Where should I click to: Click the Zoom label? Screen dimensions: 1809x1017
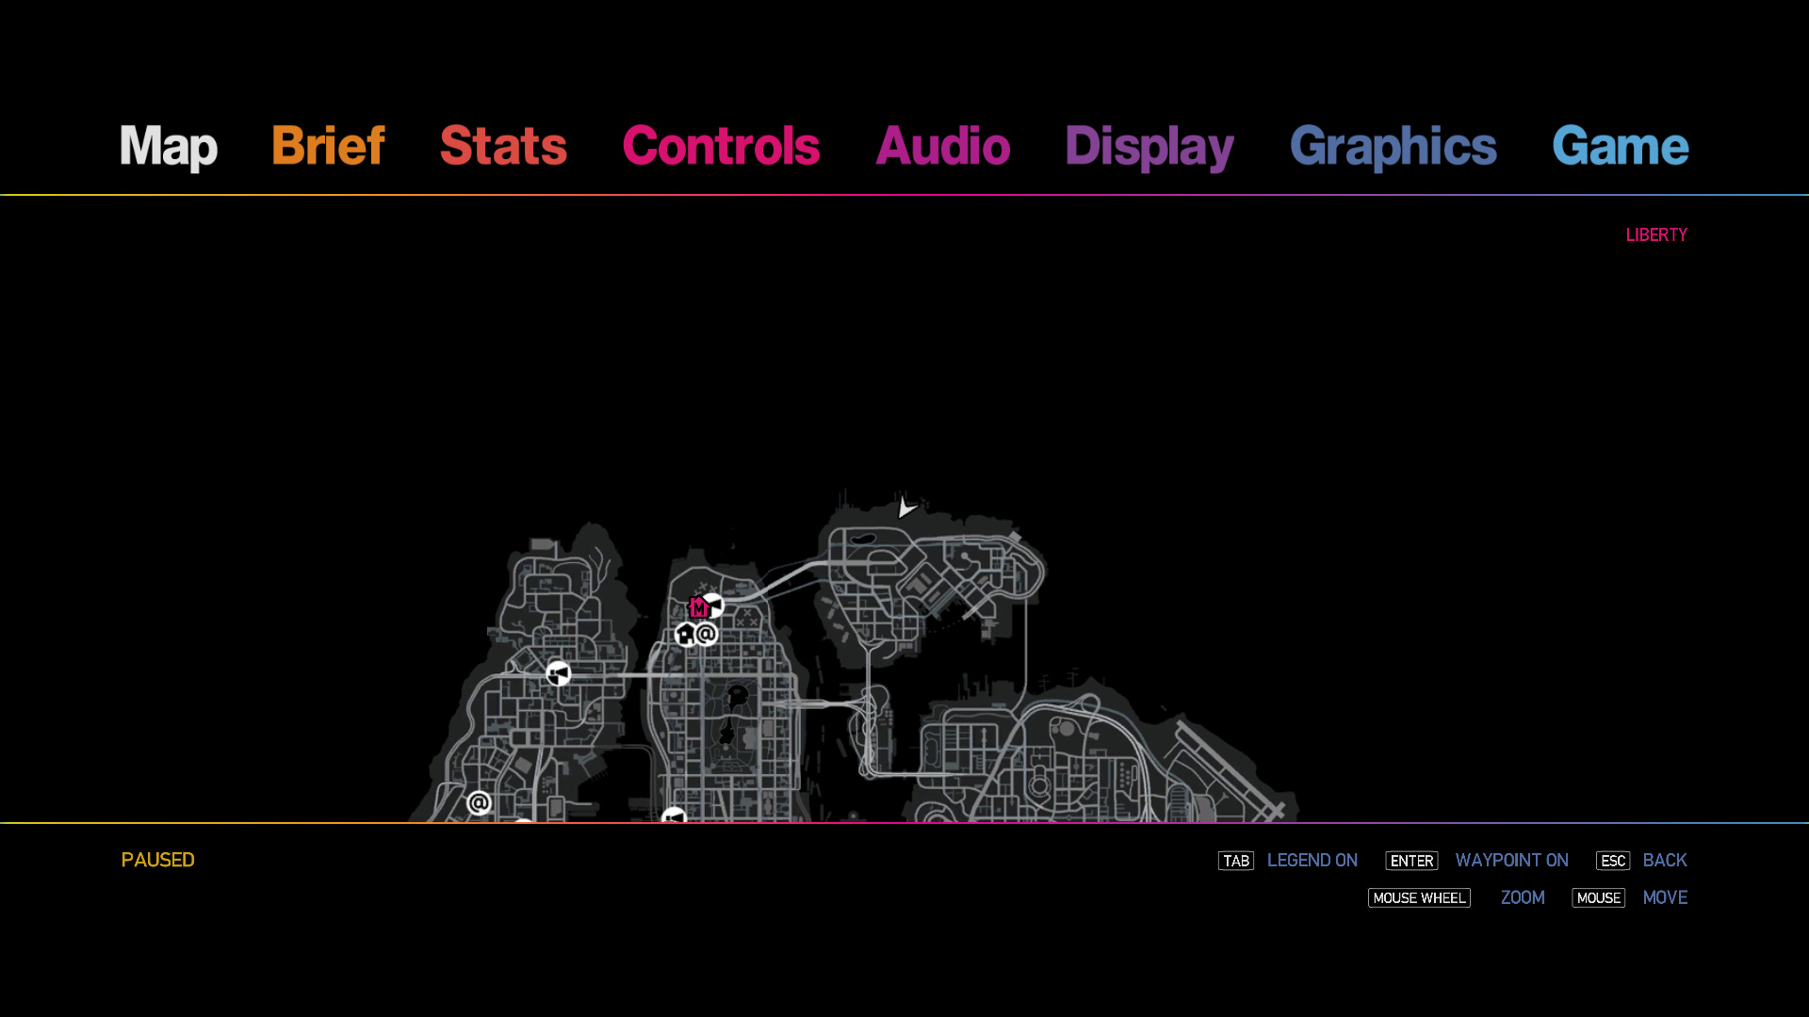click(1523, 897)
